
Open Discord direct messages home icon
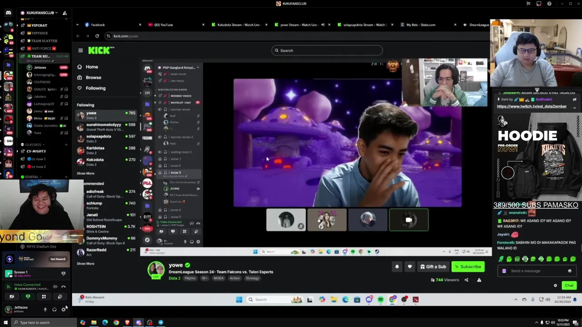click(8, 13)
